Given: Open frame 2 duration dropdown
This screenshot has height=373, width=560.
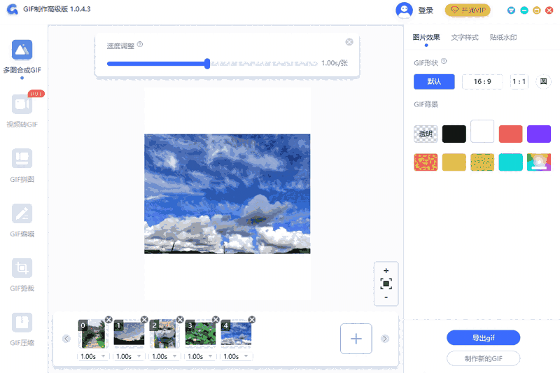Looking at the screenshot, I should coord(164,356).
